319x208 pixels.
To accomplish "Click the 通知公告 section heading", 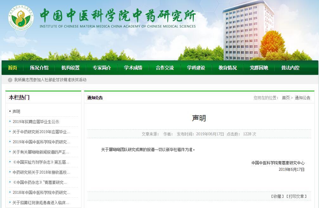I will point(95,98).
